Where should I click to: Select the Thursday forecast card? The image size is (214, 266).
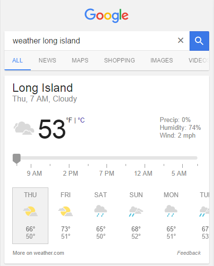click(x=30, y=216)
